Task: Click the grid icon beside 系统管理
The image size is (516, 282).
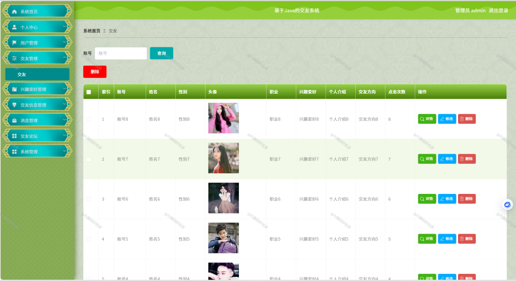Action: click(14, 152)
